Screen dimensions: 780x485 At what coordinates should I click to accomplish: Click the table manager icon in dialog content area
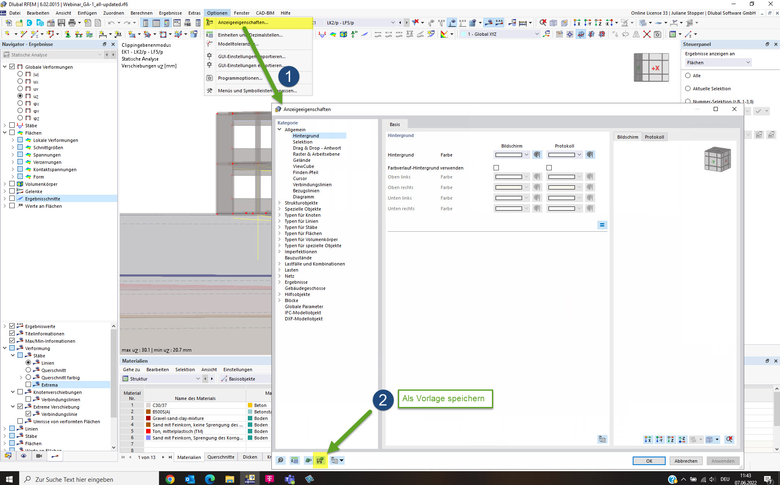pos(602,439)
